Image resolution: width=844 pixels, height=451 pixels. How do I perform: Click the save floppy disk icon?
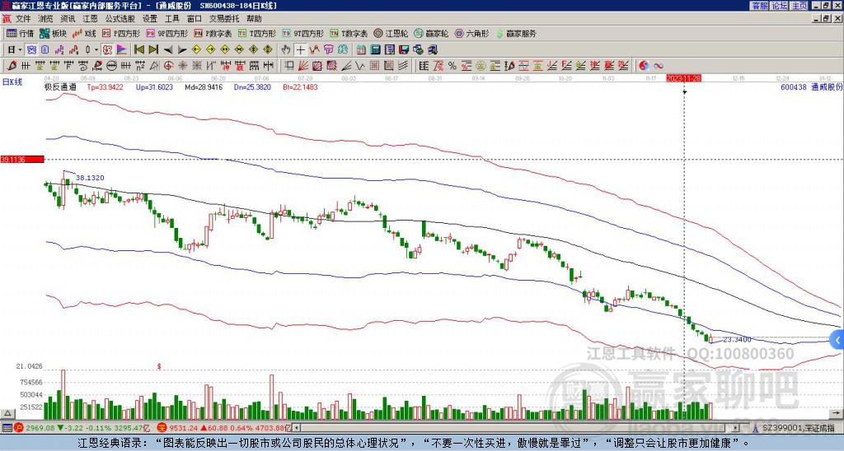coord(404,49)
